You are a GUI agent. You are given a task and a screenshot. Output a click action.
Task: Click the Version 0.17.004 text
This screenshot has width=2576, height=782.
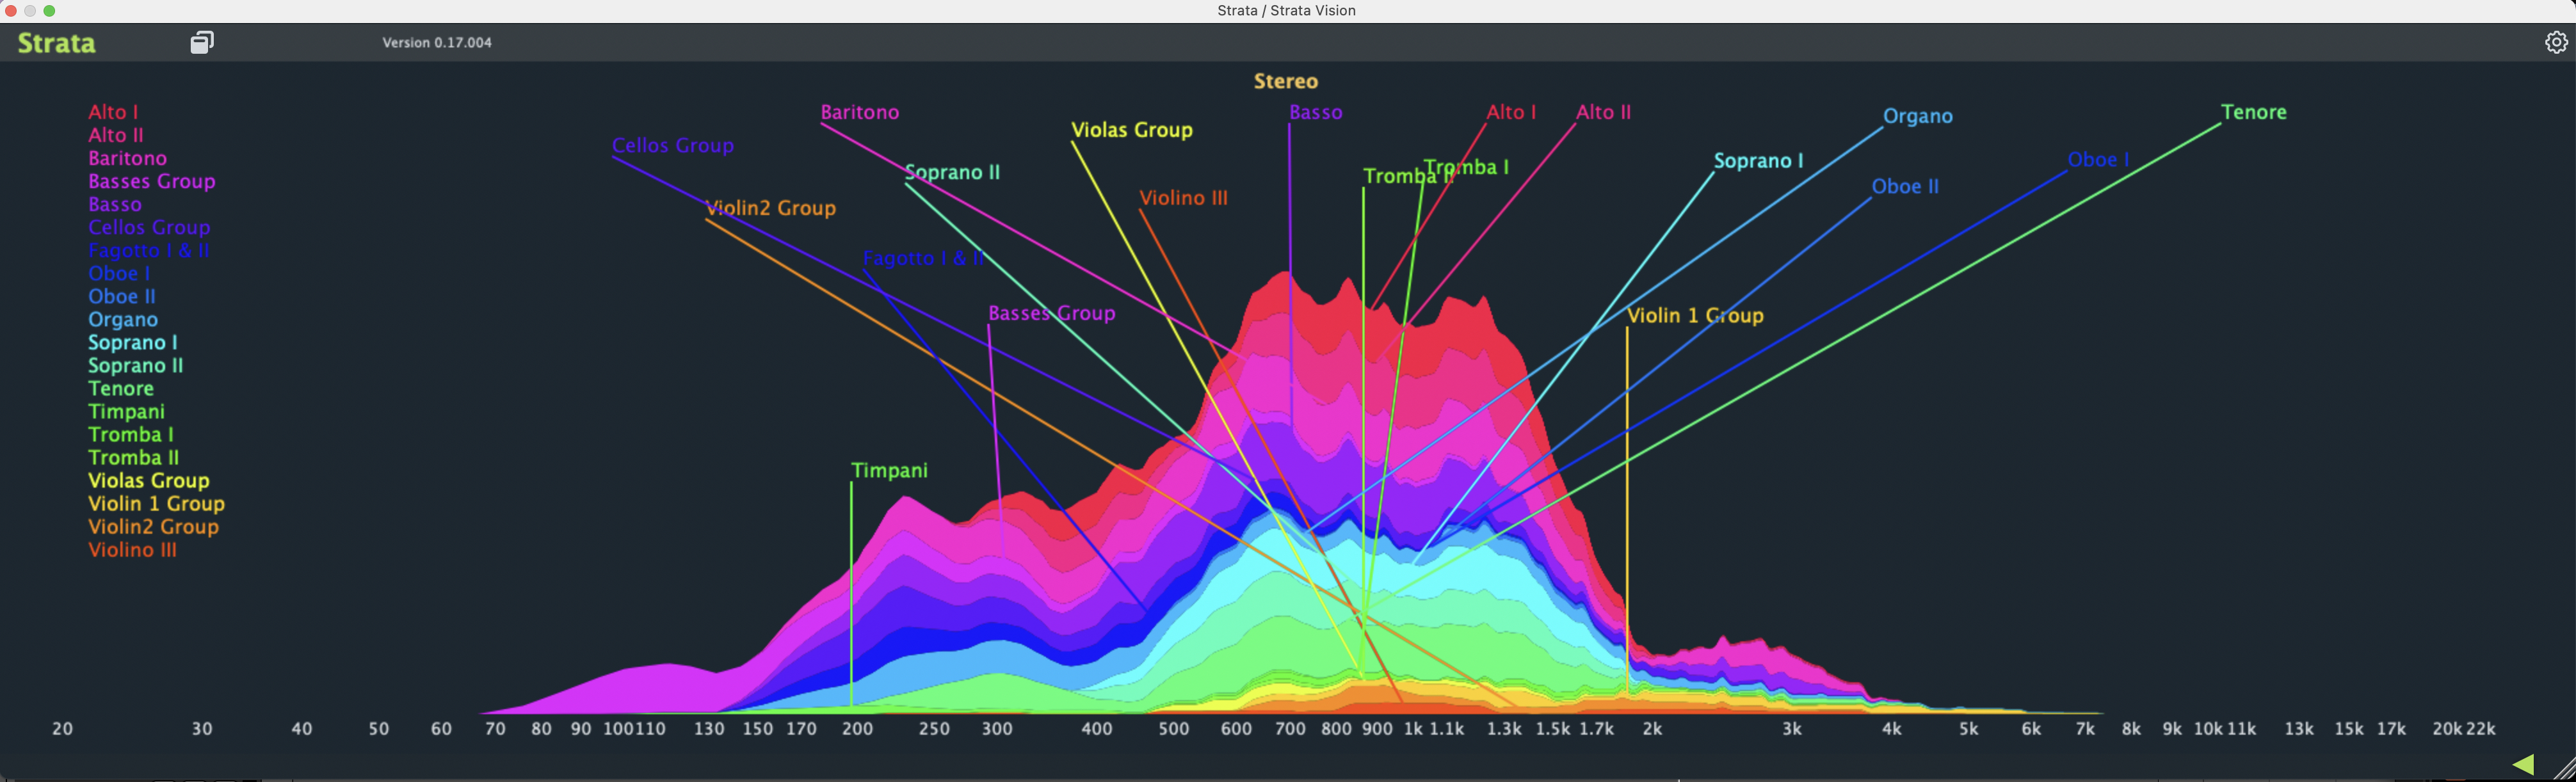(x=437, y=43)
